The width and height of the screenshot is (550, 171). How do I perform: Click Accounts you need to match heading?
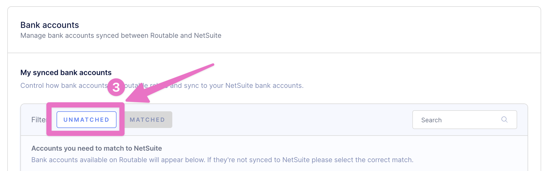point(97,148)
